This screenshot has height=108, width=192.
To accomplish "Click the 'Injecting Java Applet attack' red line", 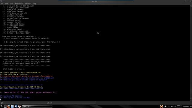I will (26, 76).
